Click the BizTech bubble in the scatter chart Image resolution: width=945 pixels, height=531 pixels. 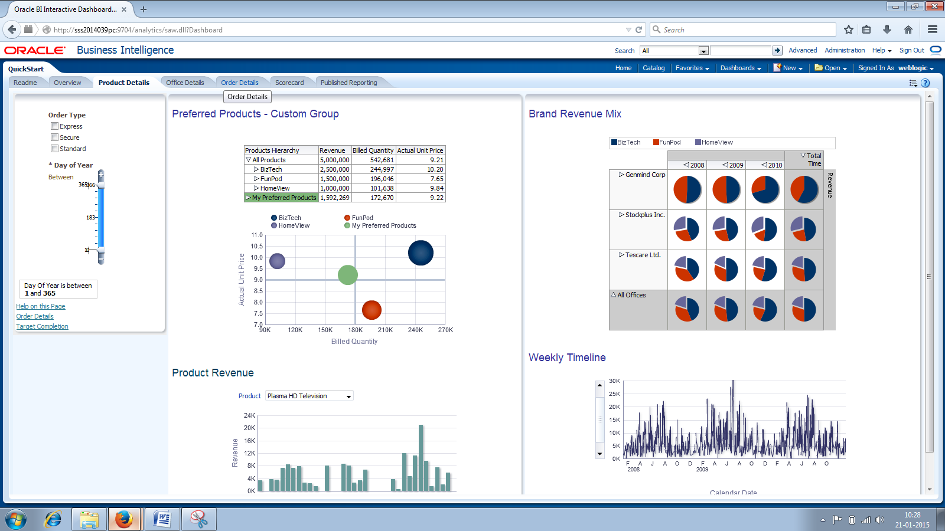pyautogui.click(x=421, y=253)
